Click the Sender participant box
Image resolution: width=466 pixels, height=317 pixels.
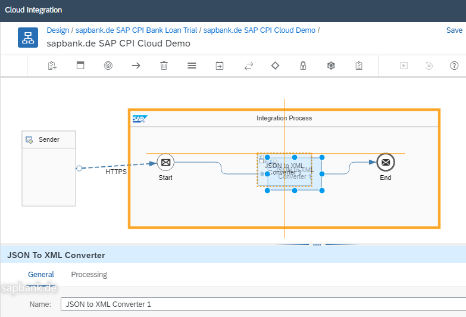49,169
